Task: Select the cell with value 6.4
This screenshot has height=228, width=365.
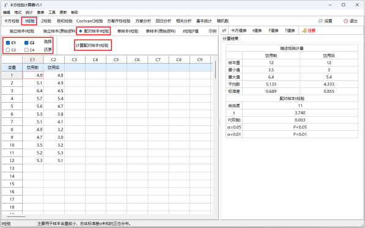Action: point(33,90)
